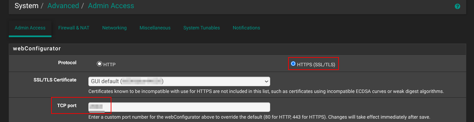Click the Admin Access breadcrumb link
The width and height of the screenshot is (474, 122).
(x=111, y=6)
